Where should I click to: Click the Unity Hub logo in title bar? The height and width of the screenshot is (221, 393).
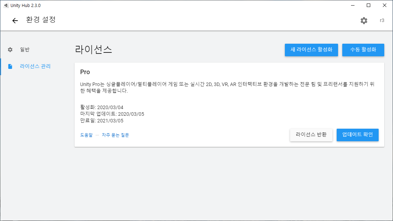click(6, 5)
